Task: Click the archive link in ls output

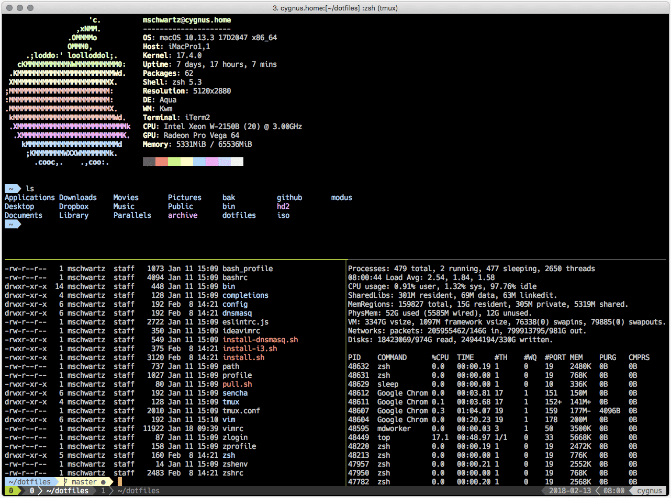Action: (x=183, y=215)
